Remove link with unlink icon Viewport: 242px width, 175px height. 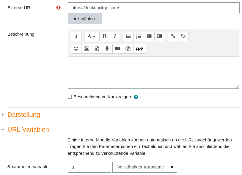[x=183, y=37]
